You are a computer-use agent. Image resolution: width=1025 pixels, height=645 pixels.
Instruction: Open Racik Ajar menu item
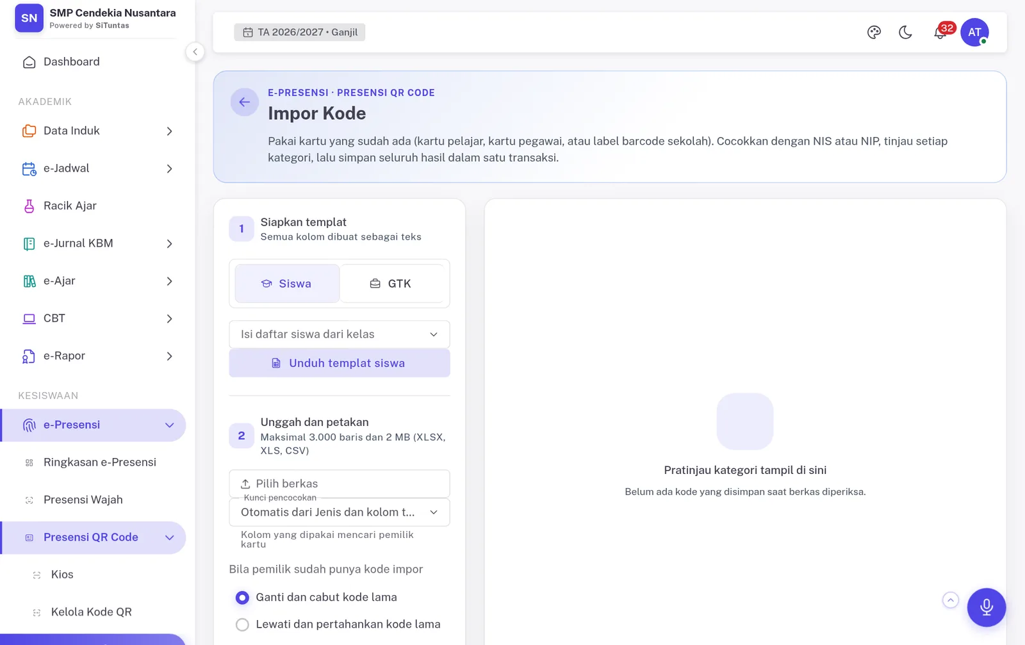coord(94,206)
